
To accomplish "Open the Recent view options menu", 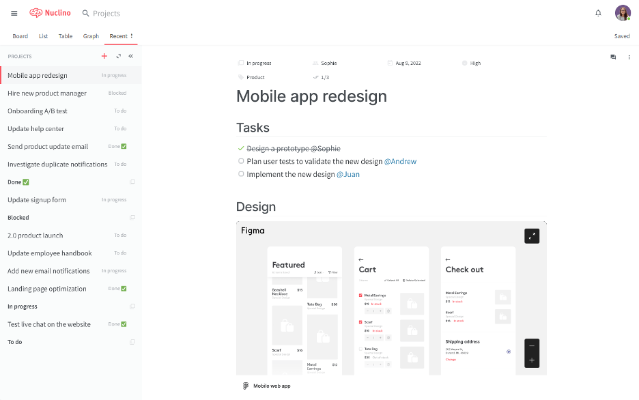I will [130, 35].
